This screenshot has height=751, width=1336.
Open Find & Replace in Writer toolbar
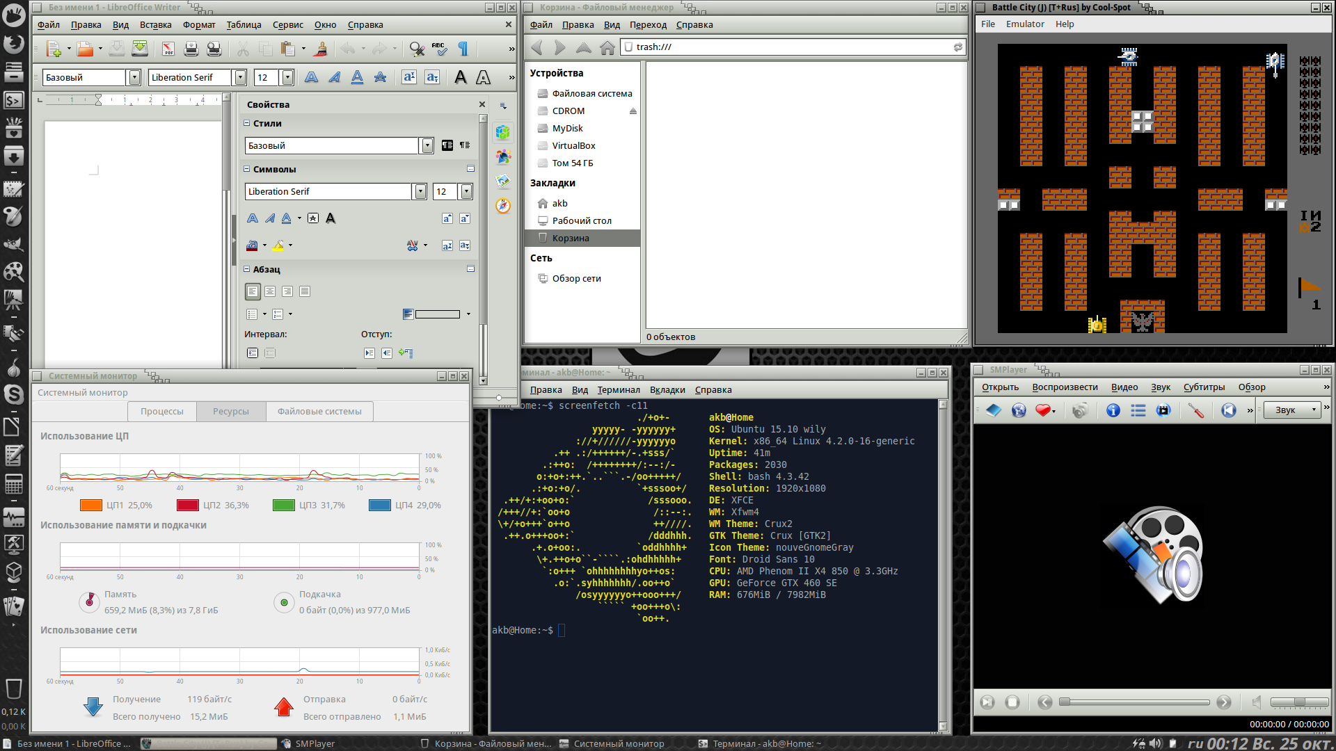(417, 49)
